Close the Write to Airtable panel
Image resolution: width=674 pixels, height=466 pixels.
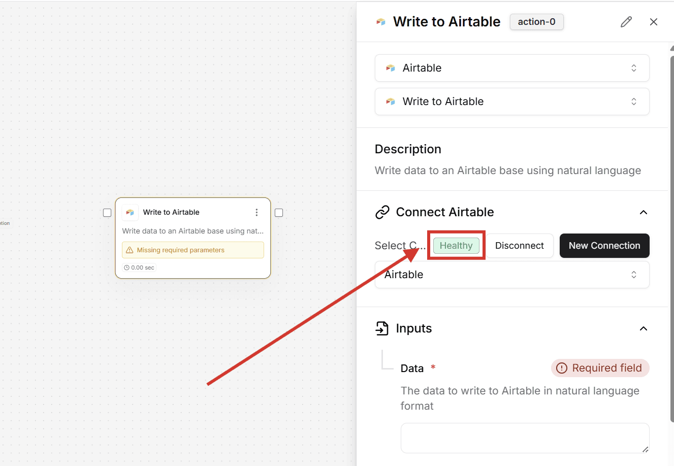(654, 22)
